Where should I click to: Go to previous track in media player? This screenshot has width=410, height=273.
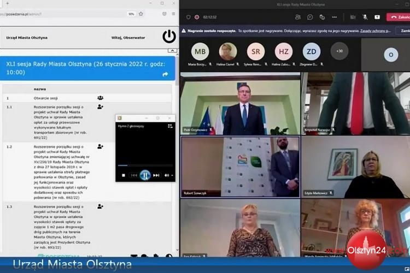134,175
